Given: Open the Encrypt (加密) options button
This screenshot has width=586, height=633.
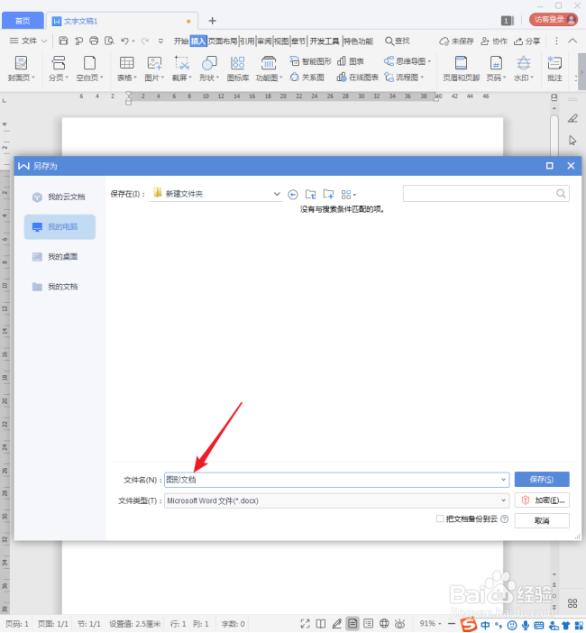Looking at the screenshot, I should 542,500.
